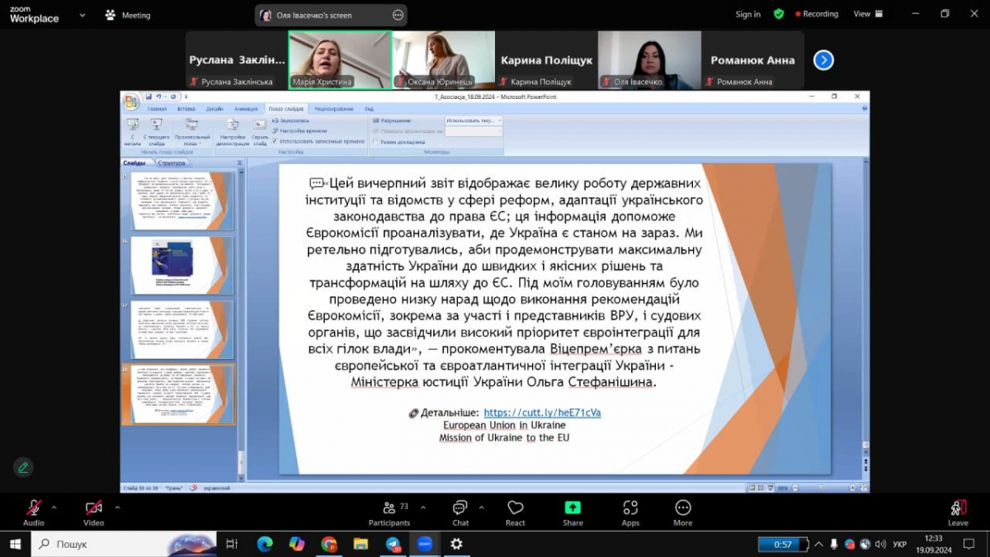Click the Windows search box
Viewport: 990px width, 557px height.
tap(124, 544)
